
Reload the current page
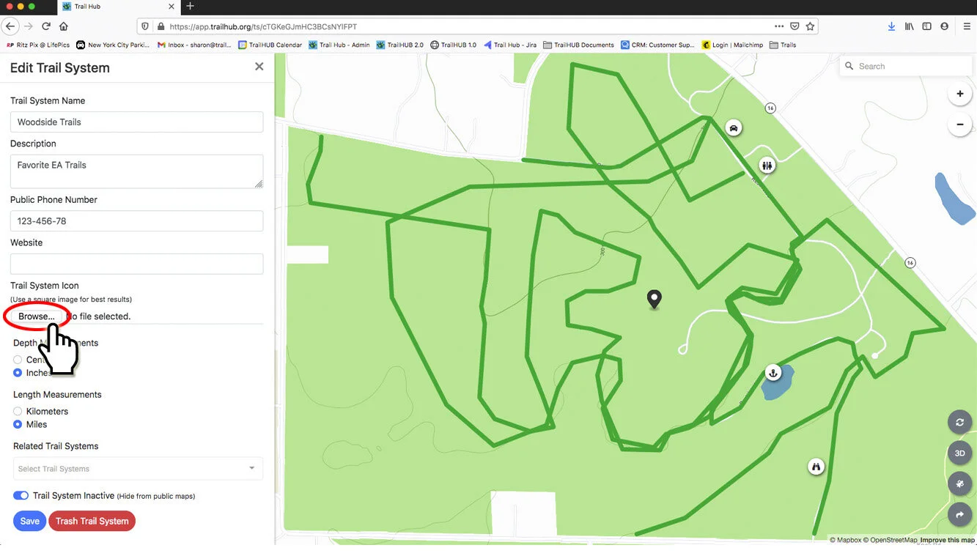[x=45, y=26]
